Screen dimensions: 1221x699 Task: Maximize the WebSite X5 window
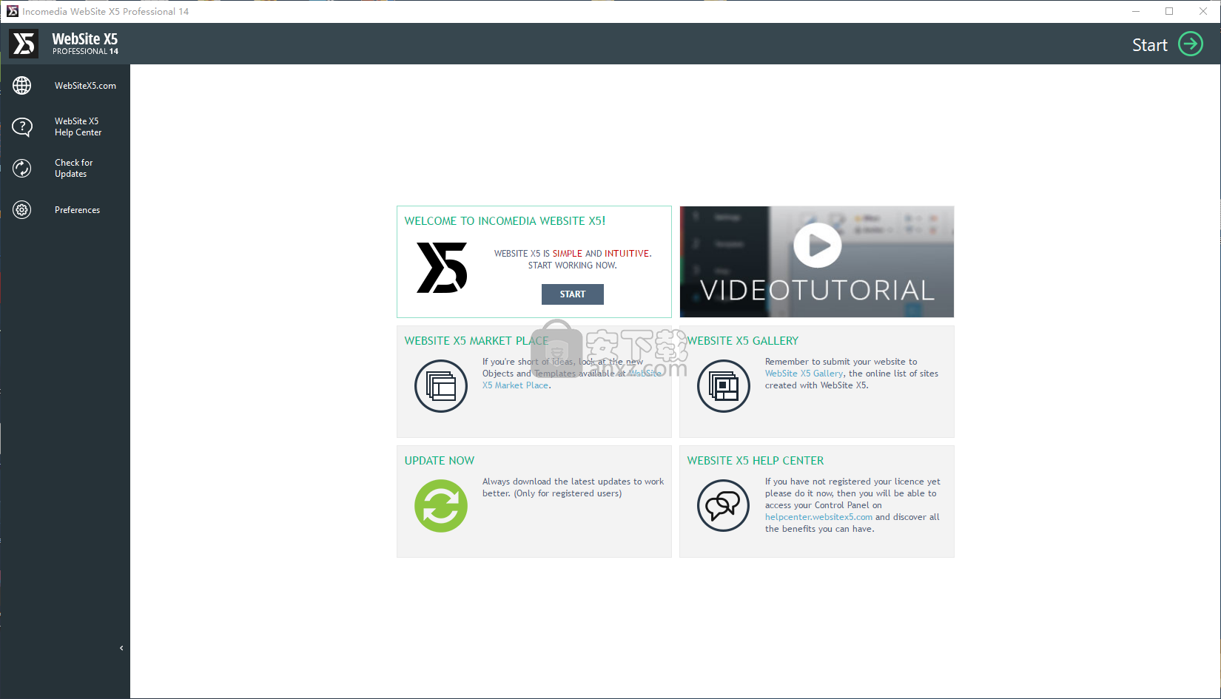(x=1169, y=11)
